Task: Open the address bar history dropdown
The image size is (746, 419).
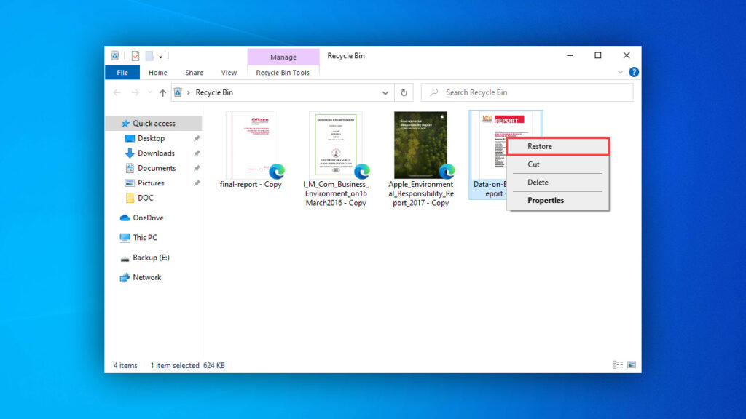Action: coord(386,92)
